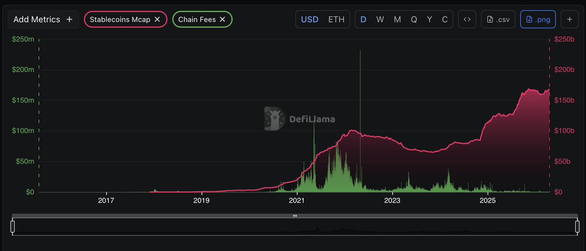Download the chart as .csv

(498, 19)
